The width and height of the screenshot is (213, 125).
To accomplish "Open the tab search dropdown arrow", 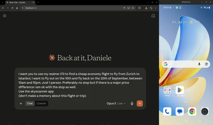I will [x=2, y=2].
